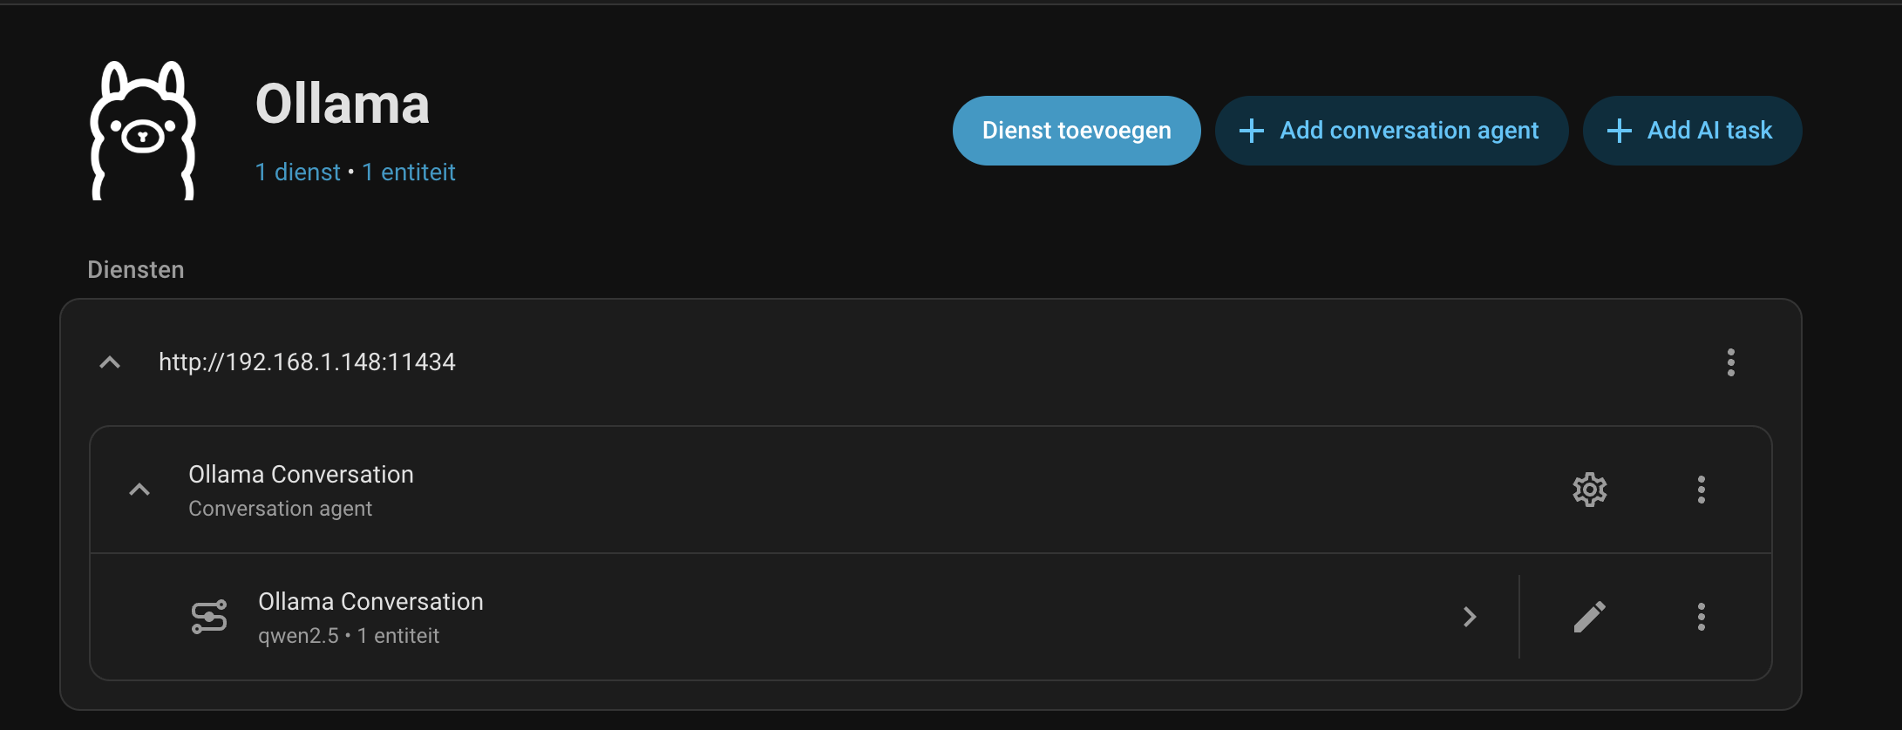Open the '1 dienst' link
Viewport: 1902px width, 730px height.
[297, 172]
